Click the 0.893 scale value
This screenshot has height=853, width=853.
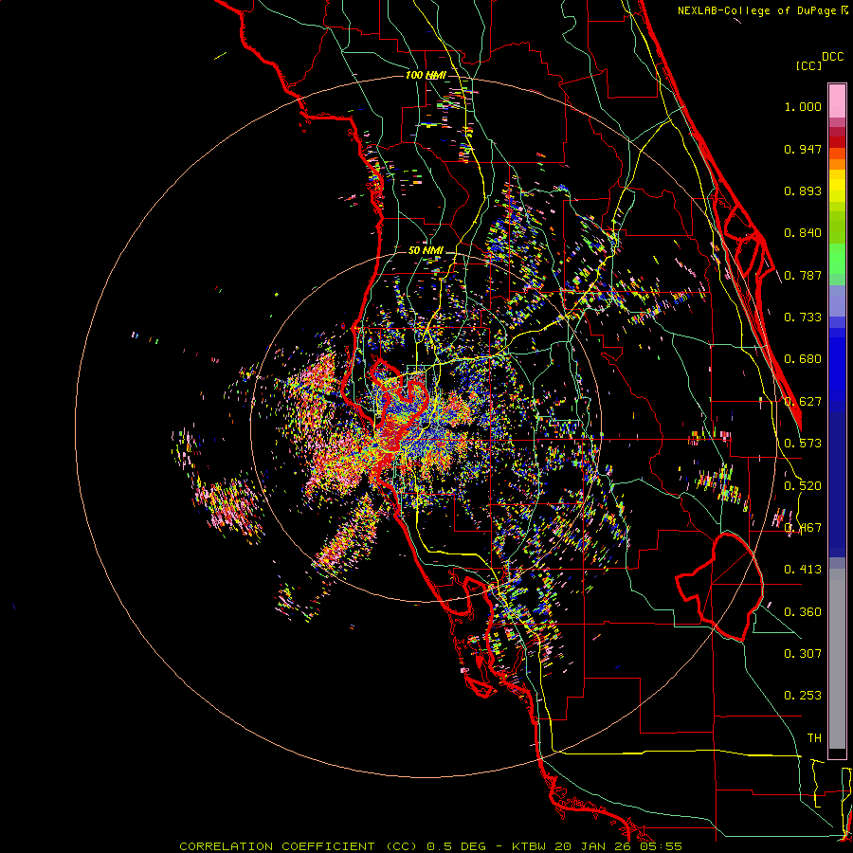(803, 191)
